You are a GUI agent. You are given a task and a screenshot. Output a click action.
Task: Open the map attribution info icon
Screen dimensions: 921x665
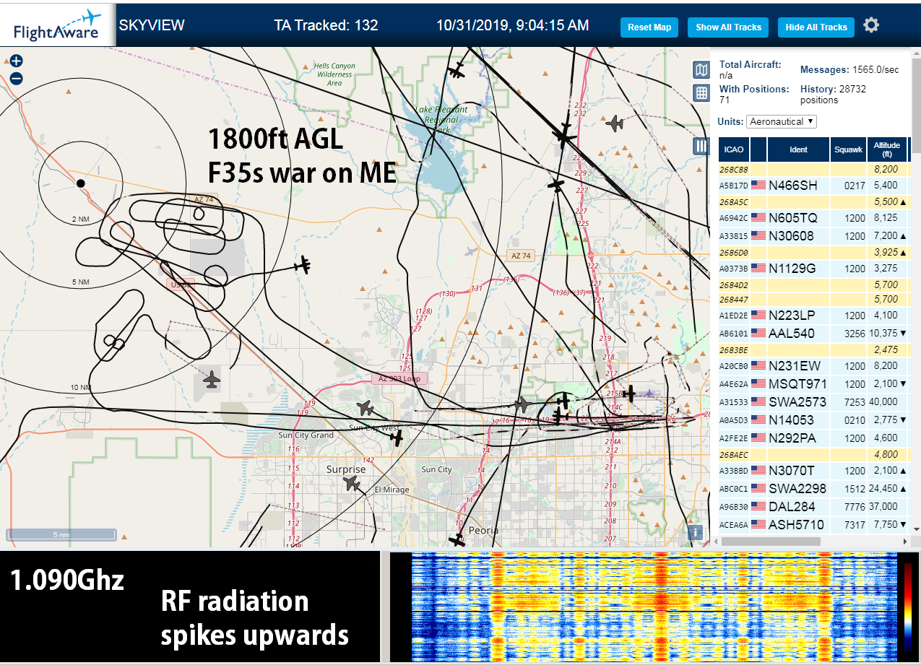tap(696, 532)
